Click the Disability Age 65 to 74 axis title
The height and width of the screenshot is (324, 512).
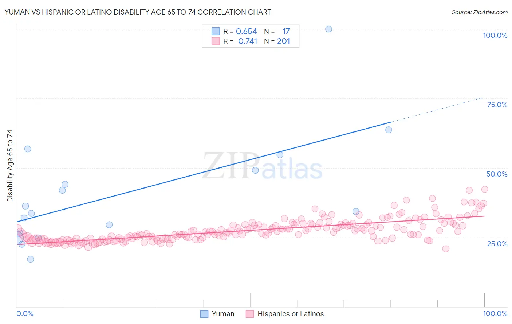(10, 166)
